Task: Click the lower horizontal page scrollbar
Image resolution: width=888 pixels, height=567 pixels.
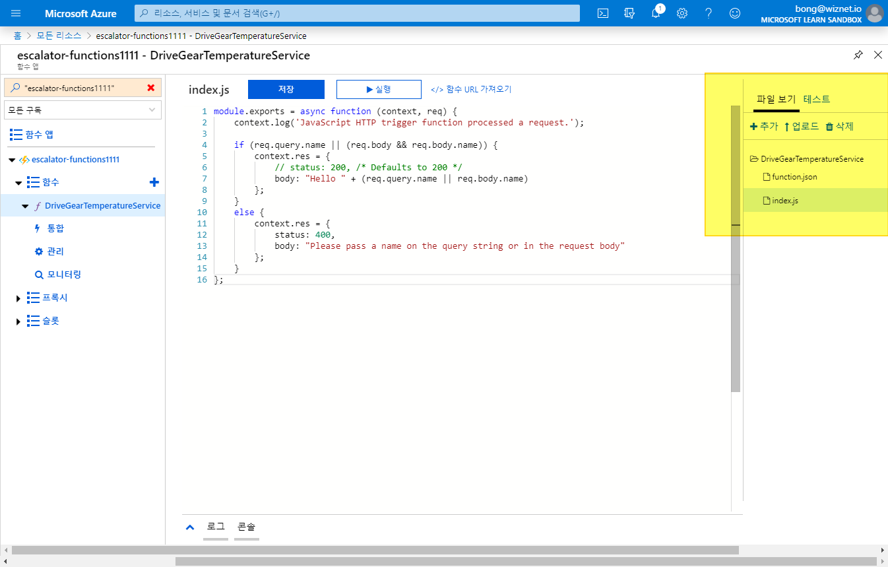Action: coord(524,561)
